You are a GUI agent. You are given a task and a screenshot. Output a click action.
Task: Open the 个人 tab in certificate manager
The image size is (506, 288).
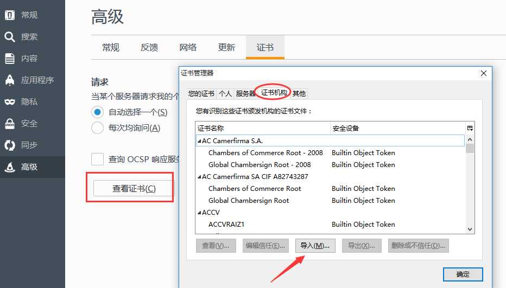click(225, 93)
